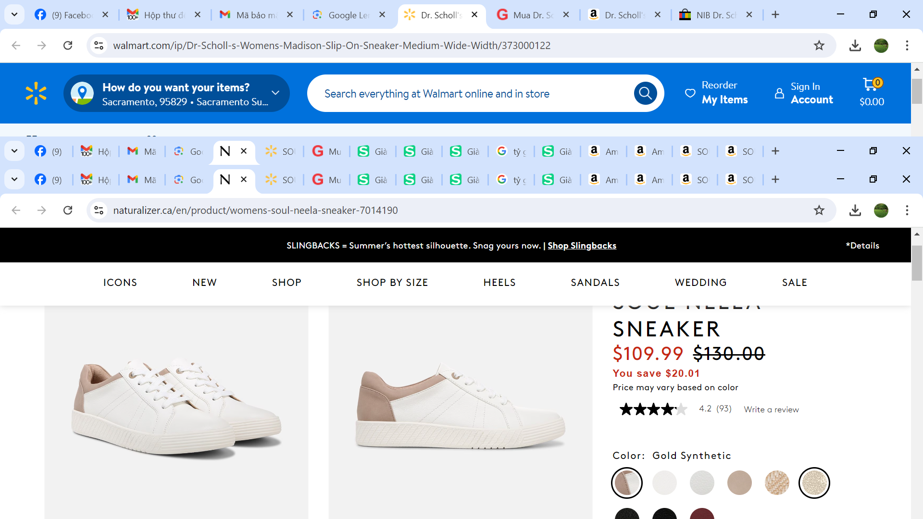Select the gold synthetic color swatch
Screen dimensions: 923x519
[x=814, y=482]
